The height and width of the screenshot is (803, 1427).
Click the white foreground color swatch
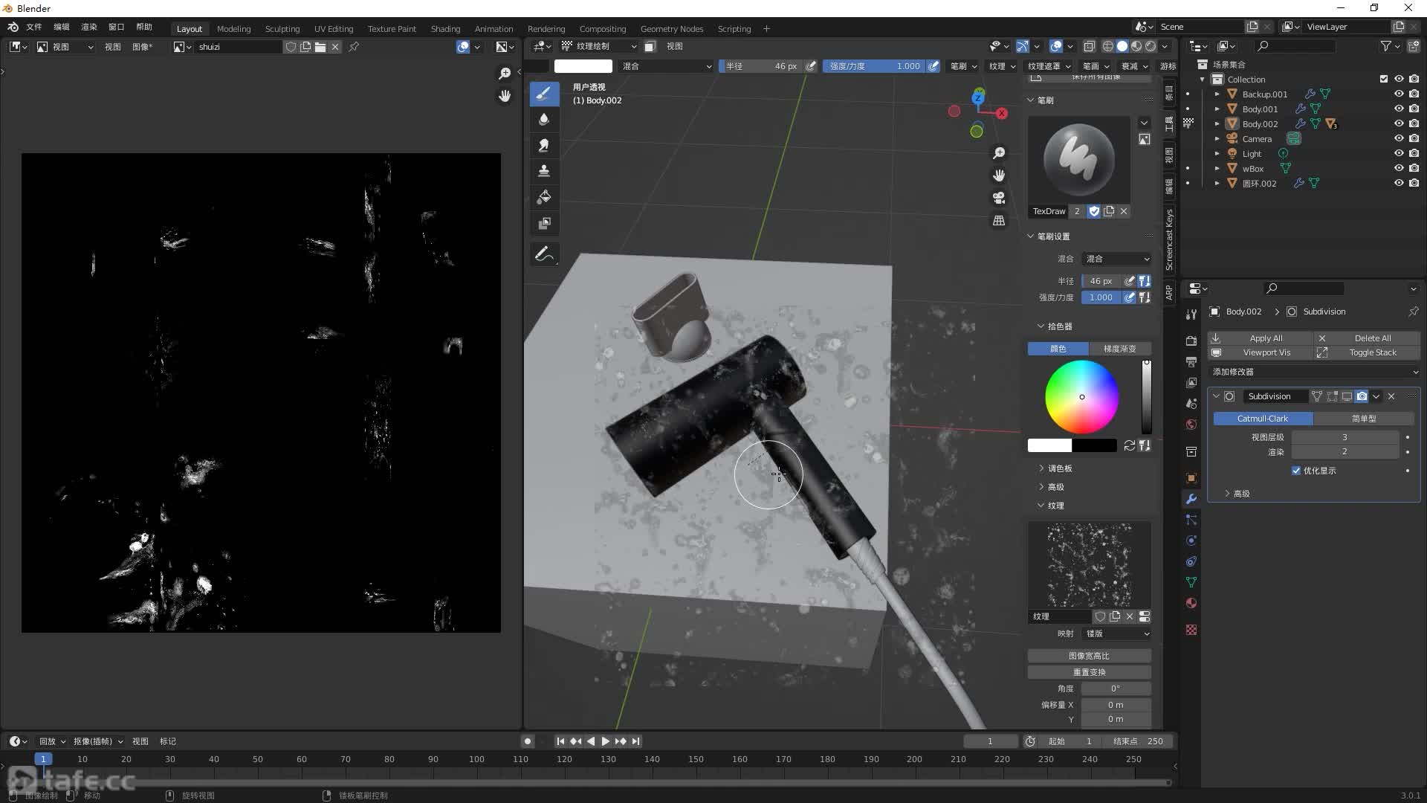pyautogui.click(x=1049, y=445)
